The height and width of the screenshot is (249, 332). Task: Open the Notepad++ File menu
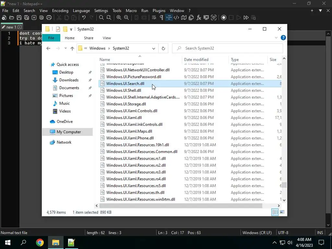[5, 11]
